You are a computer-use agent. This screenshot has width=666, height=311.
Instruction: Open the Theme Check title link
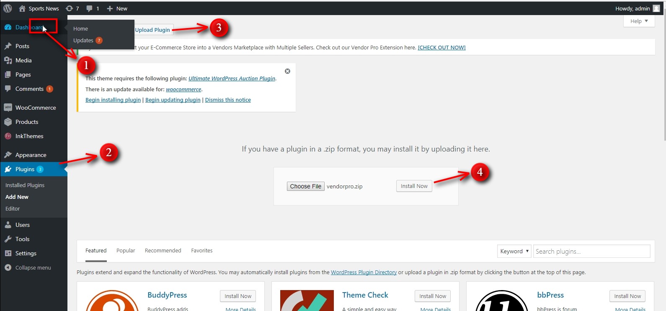[x=365, y=295]
